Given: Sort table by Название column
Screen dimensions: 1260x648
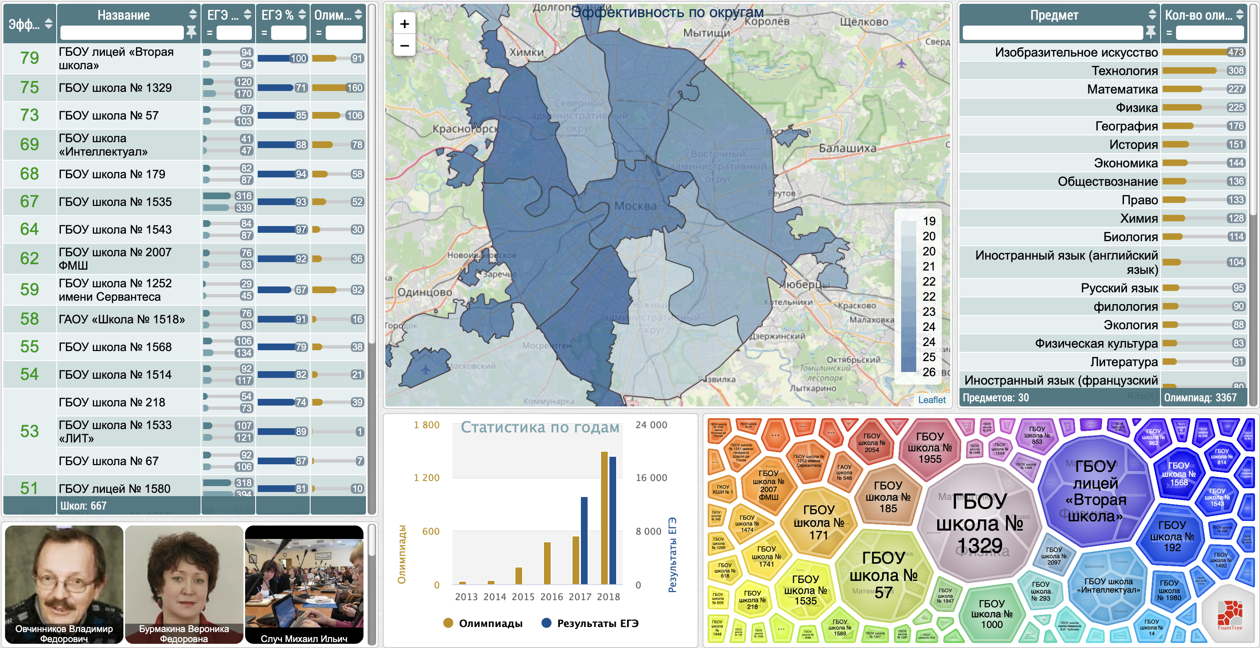Looking at the screenshot, I should (193, 15).
